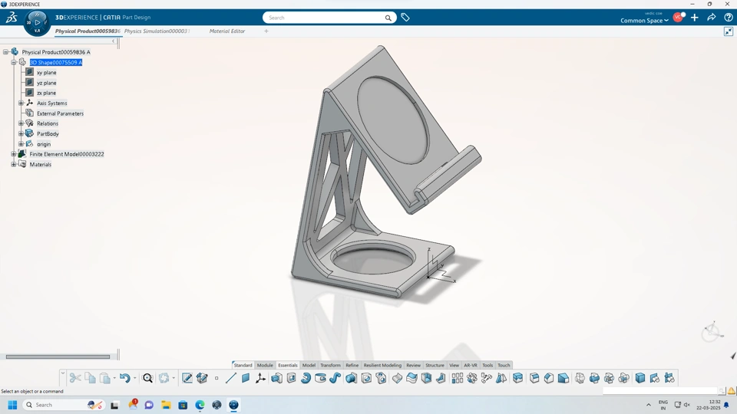The width and height of the screenshot is (737, 414).
Task: Expand the origin node
Action: pos(21,144)
